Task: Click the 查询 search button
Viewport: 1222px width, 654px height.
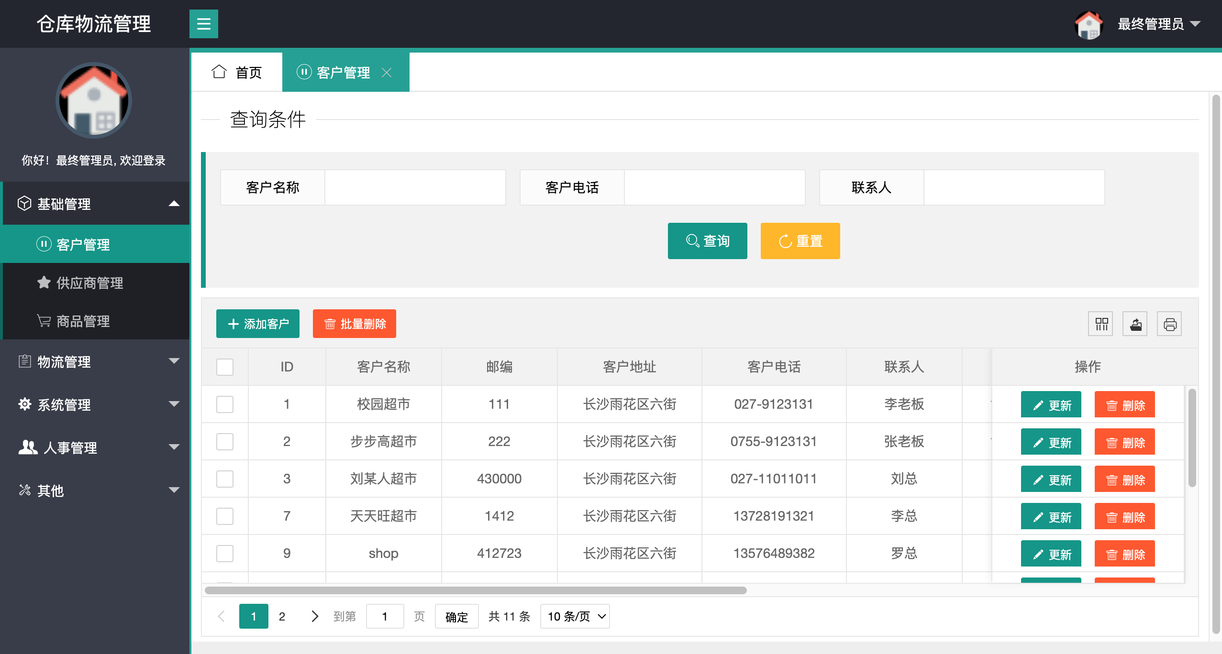Action: [x=707, y=241]
